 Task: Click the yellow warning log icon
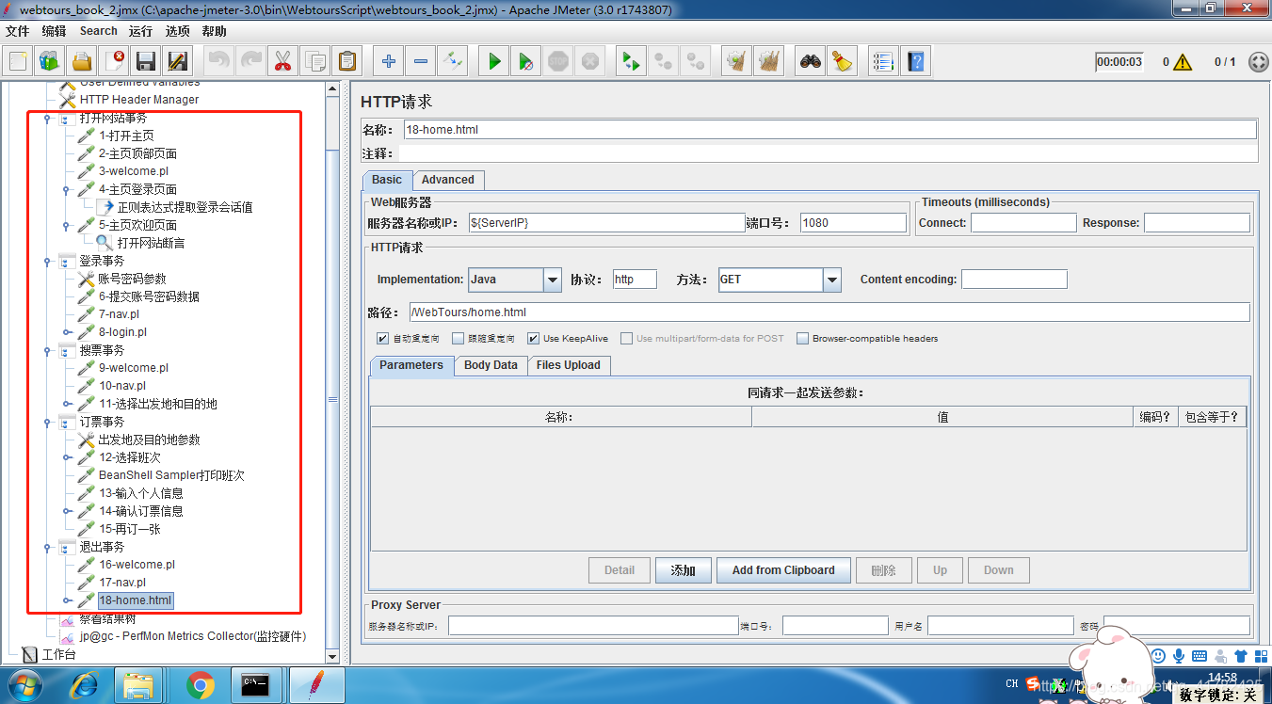pyautogui.click(x=1183, y=62)
